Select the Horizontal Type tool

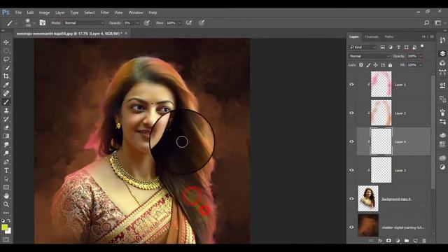pyautogui.click(x=6, y=170)
